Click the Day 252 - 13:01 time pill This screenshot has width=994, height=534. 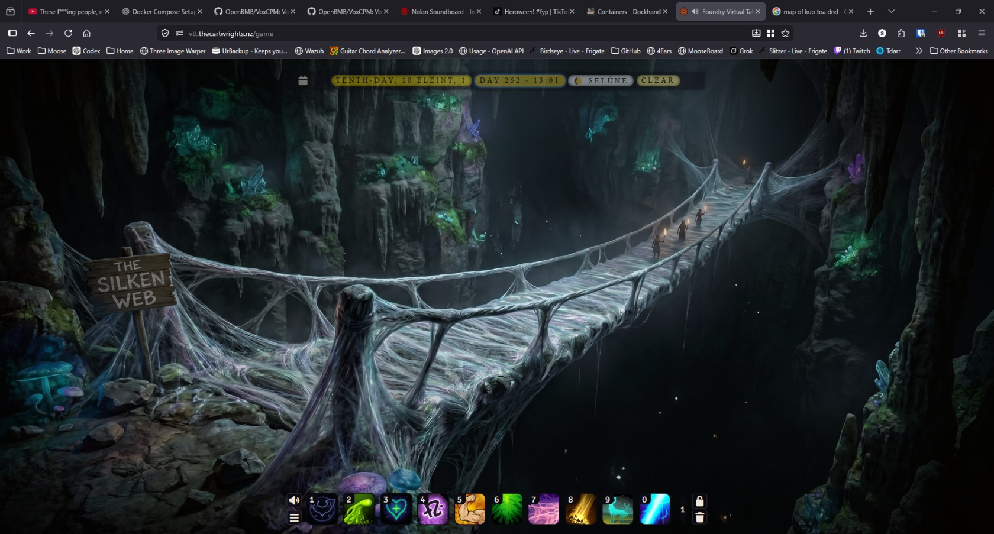[x=519, y=80]
